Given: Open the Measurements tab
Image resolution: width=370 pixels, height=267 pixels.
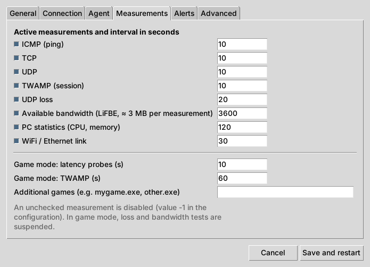Looking at the screenshot, I should pos(142,13).
